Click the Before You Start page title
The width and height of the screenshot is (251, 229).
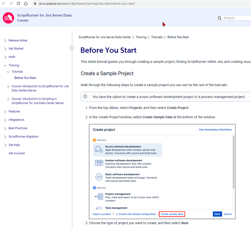(x=109, y=50)
